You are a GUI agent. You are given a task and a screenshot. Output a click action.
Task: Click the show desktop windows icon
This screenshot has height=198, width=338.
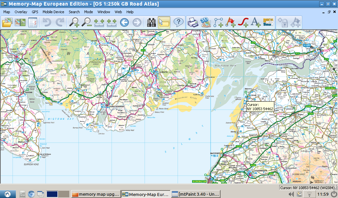(x=41, y=194)
